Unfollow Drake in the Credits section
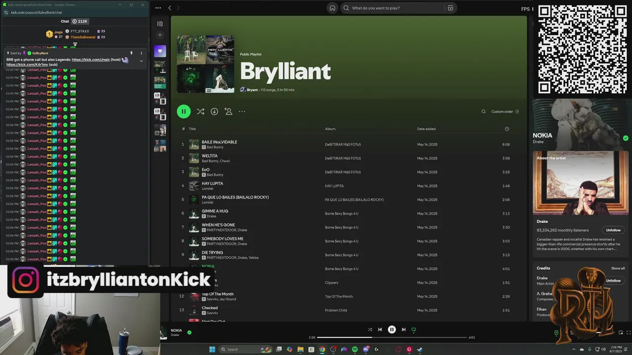The width and height of the screenshot is (632, 355). (613, 281)
